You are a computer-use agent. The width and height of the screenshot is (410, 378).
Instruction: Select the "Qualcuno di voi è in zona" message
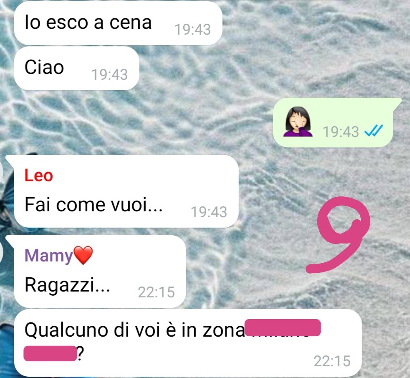[188, 343]
